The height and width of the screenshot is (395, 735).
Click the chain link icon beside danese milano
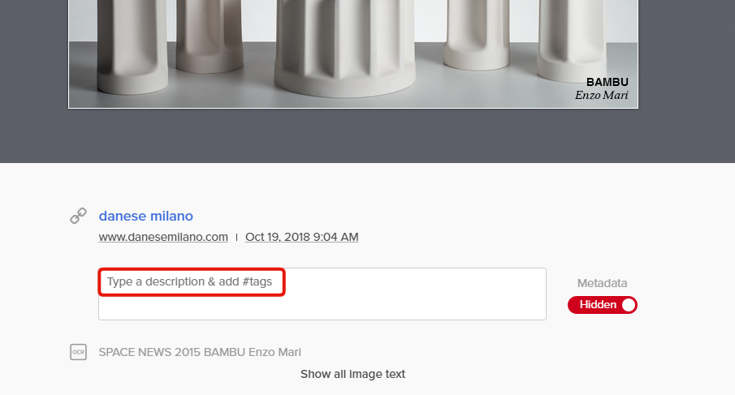click(x=78, y=216)
